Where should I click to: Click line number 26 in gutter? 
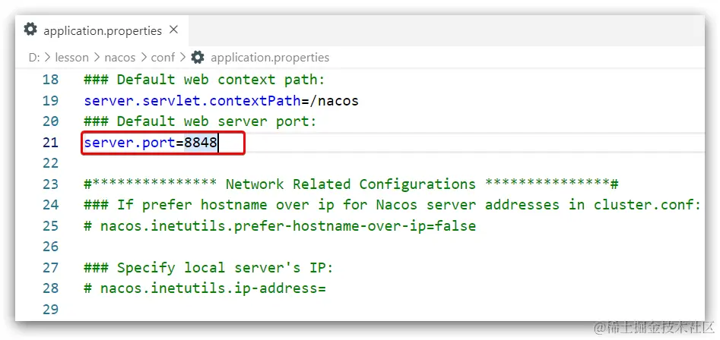pyautogui.click(x=50, y=247)
